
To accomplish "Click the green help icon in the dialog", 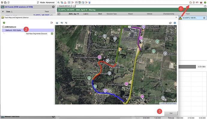I will point(4,23).
